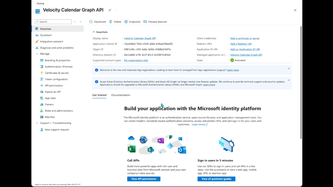Screen dimensions: 333x187
Task: Click the info icon in the welcome banner
Action: [97, 70]
